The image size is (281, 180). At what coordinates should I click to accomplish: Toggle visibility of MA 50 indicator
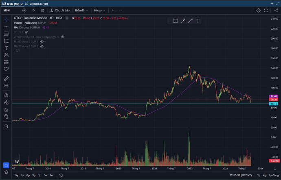coord(42,42)
